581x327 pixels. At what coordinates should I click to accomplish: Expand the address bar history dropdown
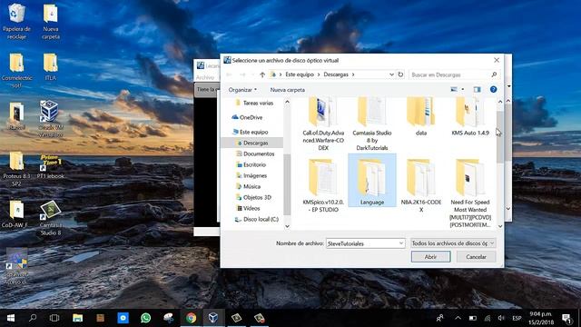391,74
